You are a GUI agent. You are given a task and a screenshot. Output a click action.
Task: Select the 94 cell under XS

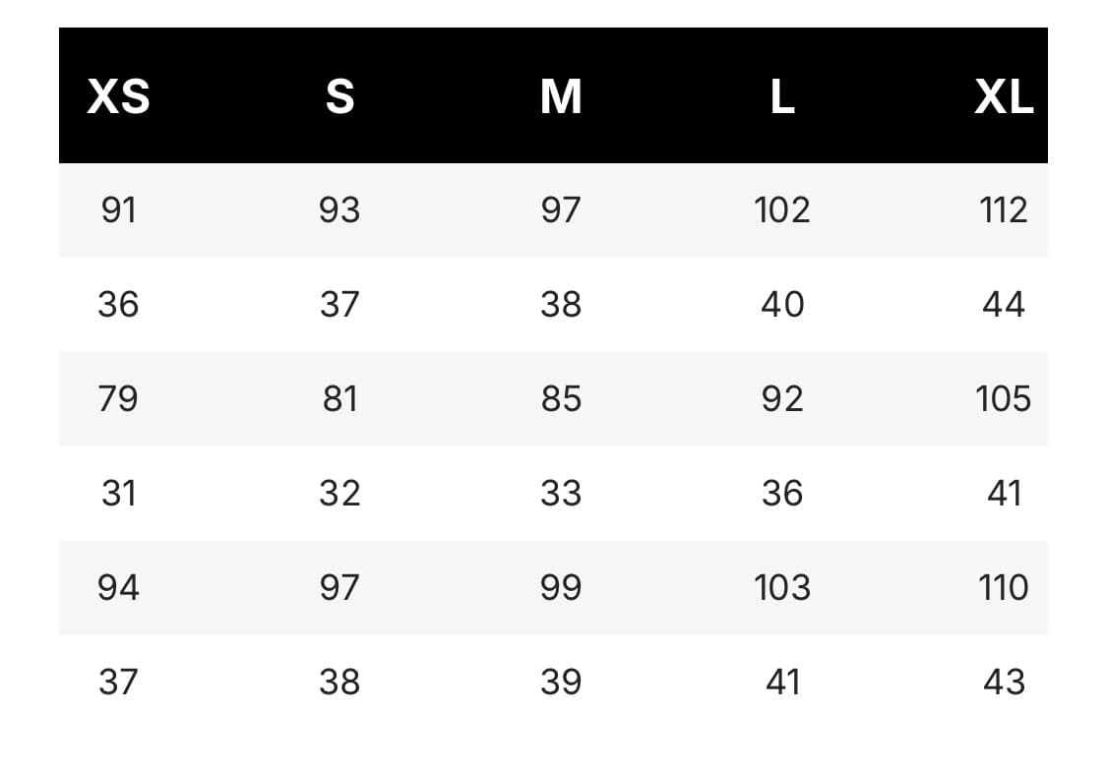(x=119, y=588)
